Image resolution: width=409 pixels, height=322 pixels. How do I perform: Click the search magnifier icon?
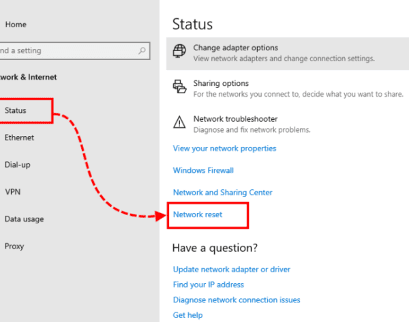(142, 50)
